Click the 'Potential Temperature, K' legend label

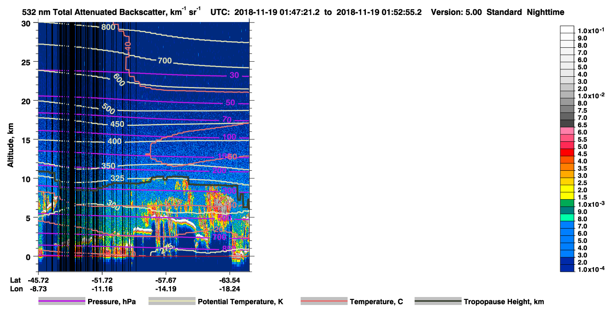click(240, 302)
